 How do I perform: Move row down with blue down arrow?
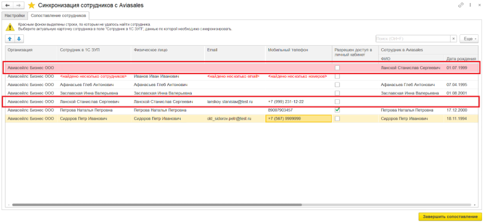(x=18, y=39)
